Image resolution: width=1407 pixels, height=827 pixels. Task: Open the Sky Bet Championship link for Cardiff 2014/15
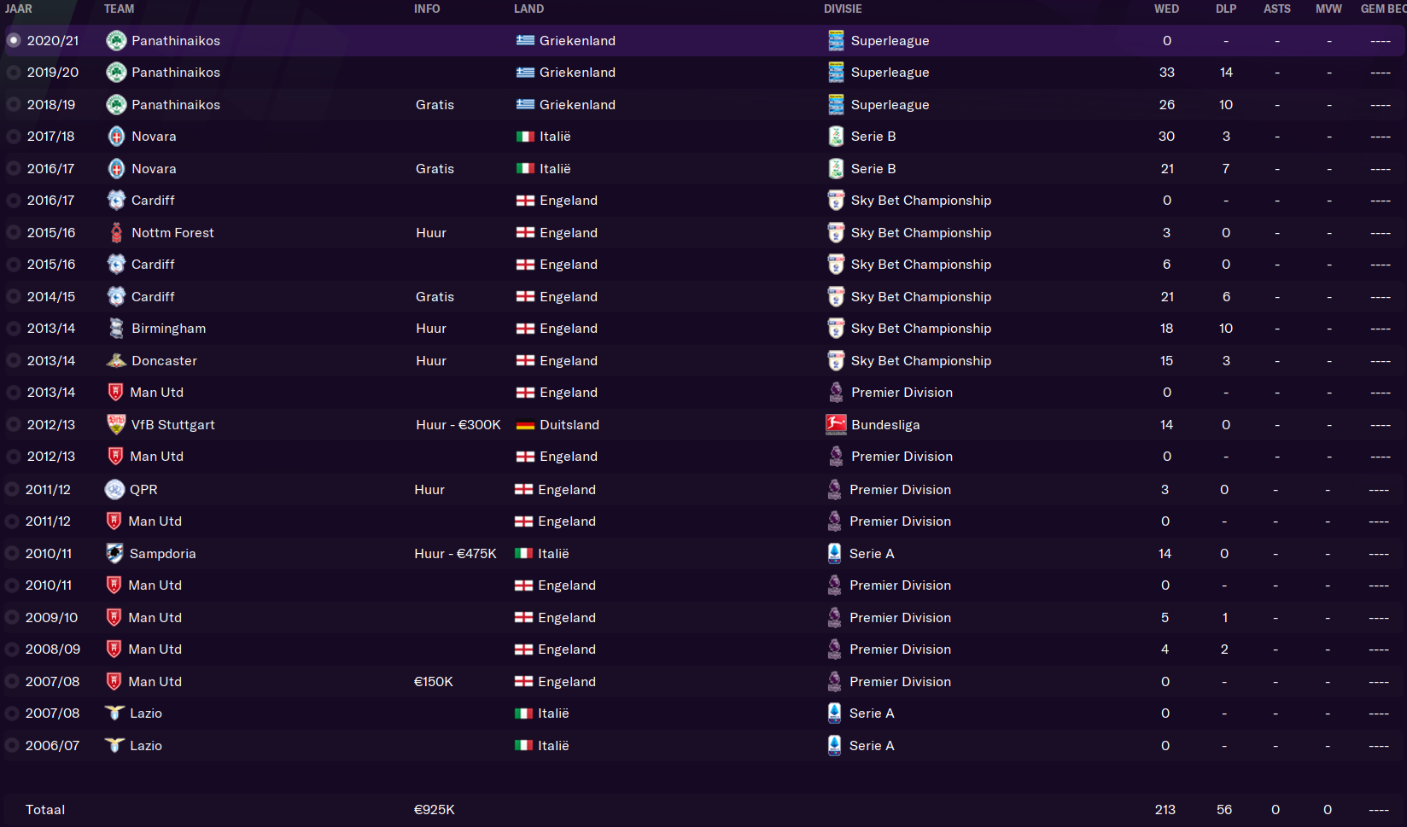(921, 296)
